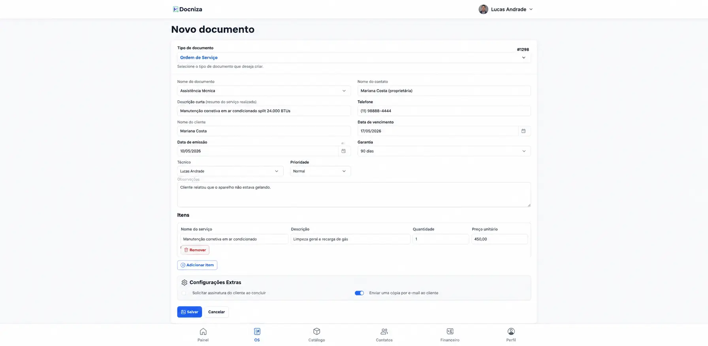
Task: Open the Técnico Lucas Andrade dropdown
Action: coord(230,171)
